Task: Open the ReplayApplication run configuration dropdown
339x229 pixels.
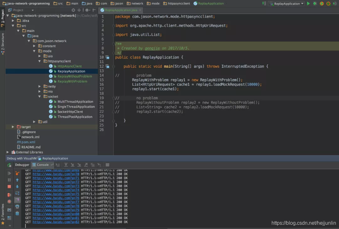Action: (x=287, y=3)
